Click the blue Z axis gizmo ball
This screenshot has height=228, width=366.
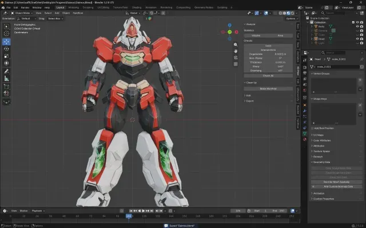click(x=230, y=25)
